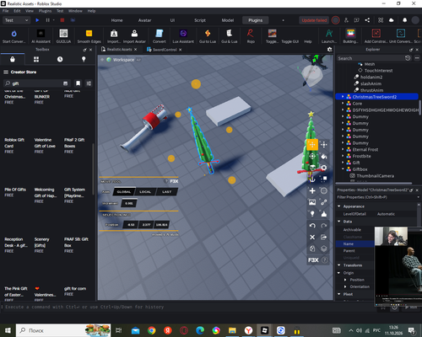Collapse the Appearance properties section

[x=339, y=206]
